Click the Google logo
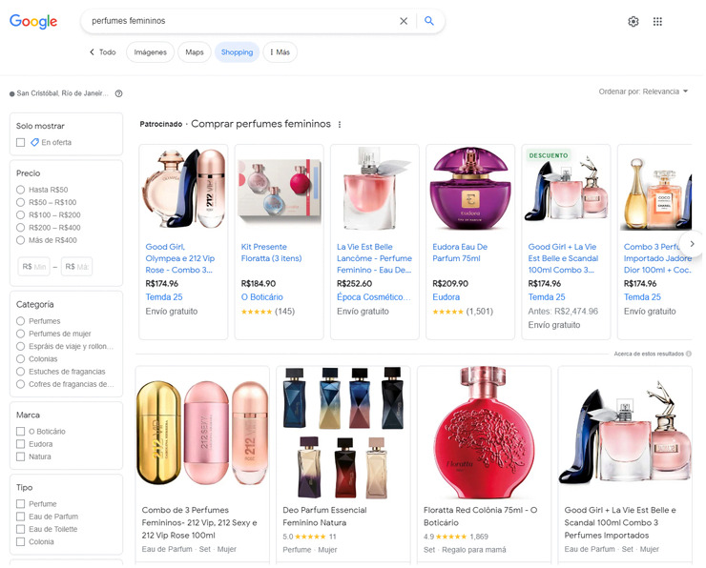Screen dimensions: 706x568 (x=33, y=21)
